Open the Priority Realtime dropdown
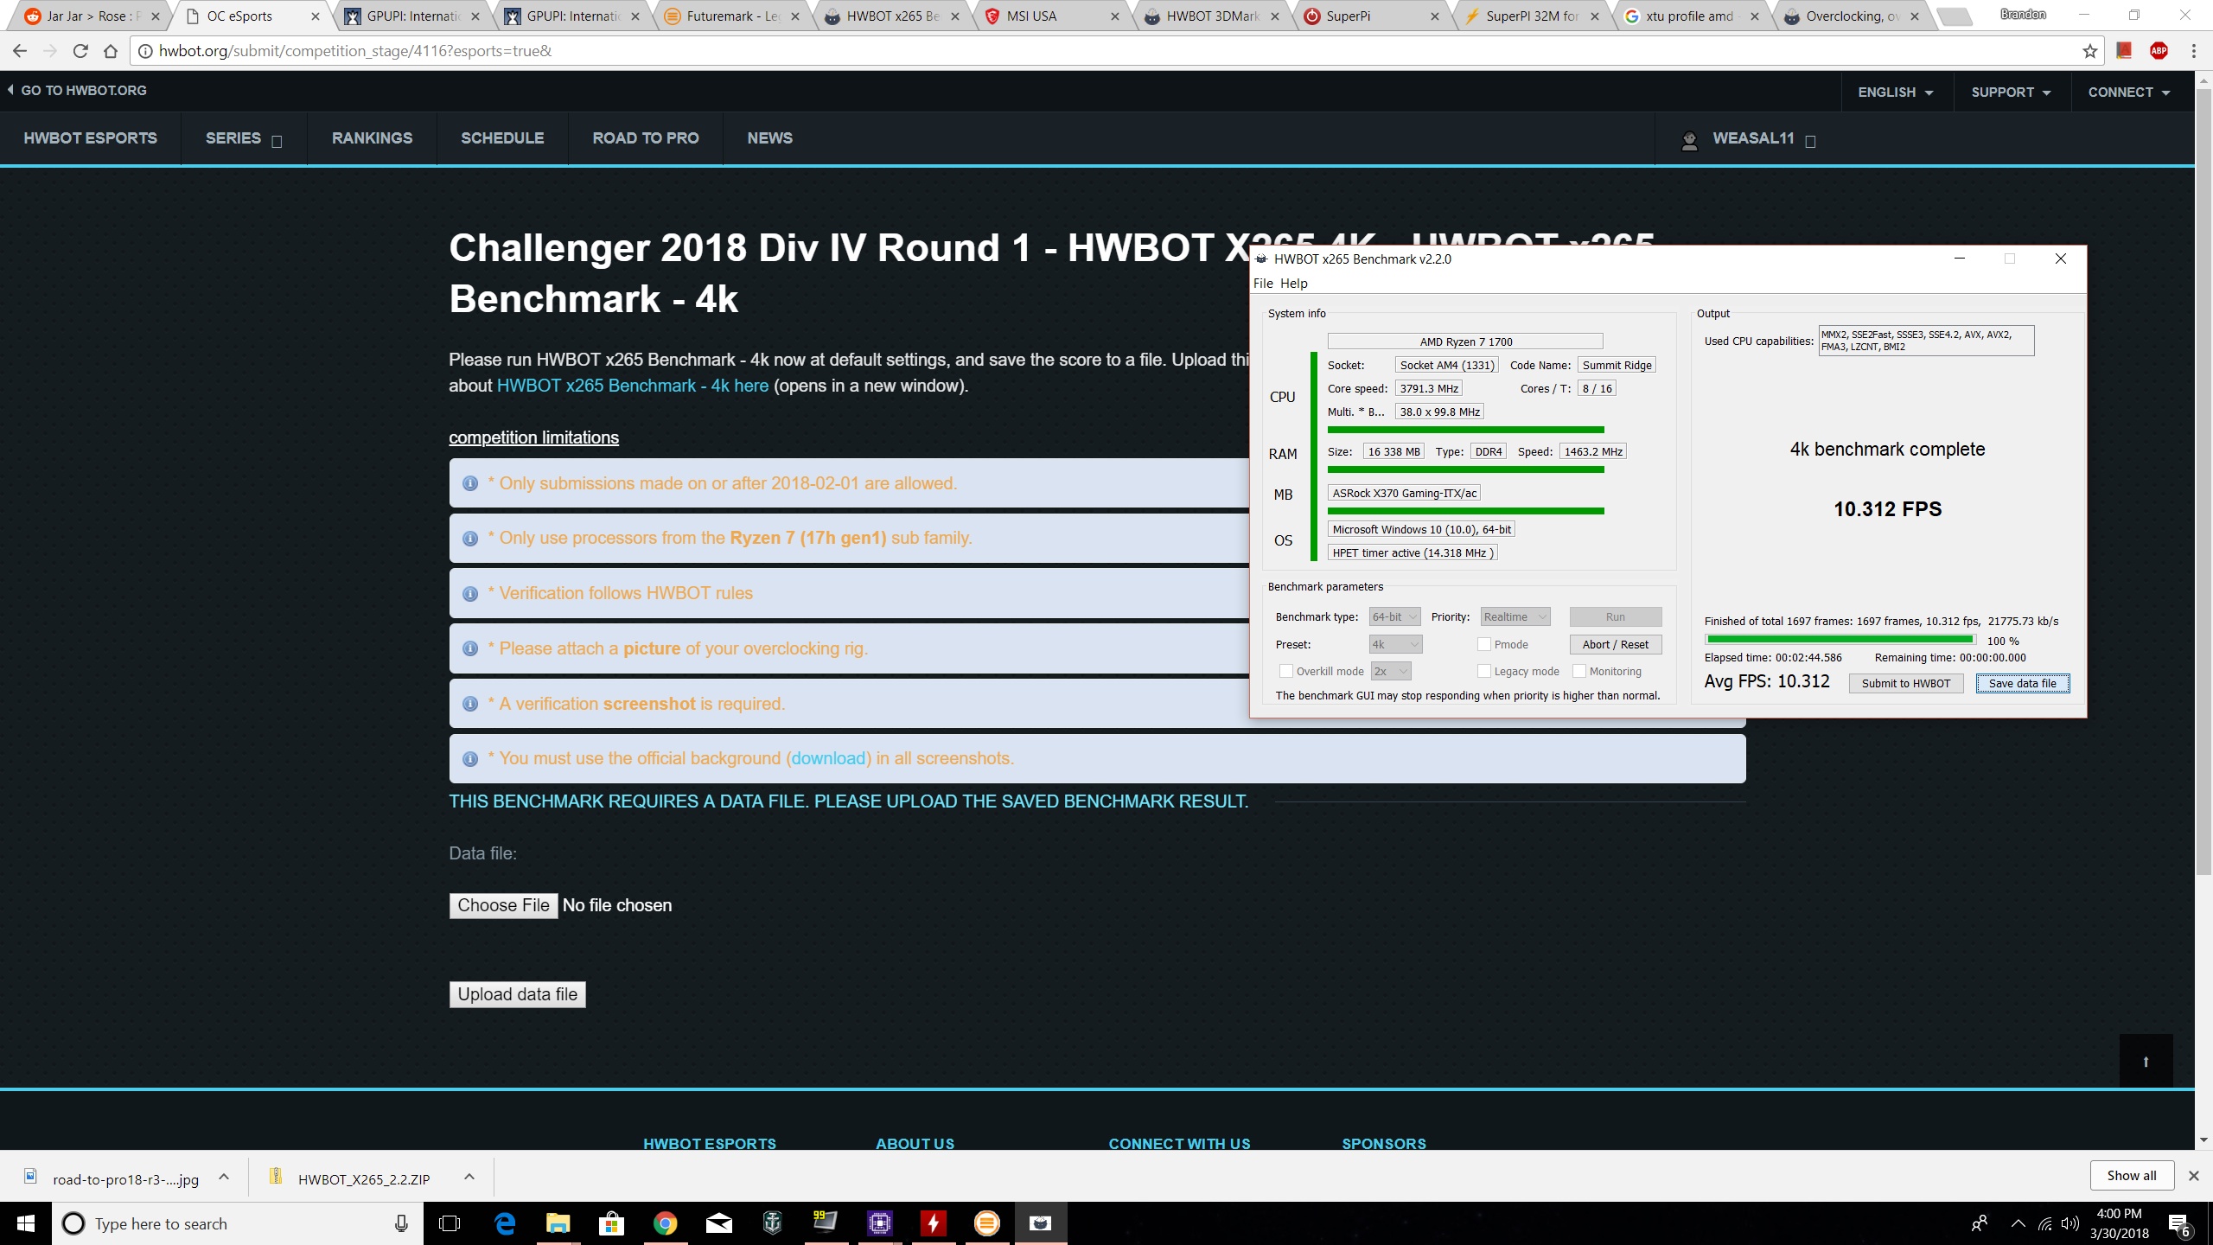This screenshot has height=1245, width=2213. [x=1515, y=617]
